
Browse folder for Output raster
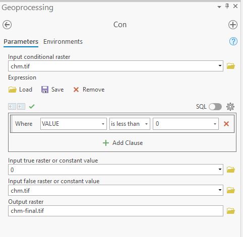231,211
